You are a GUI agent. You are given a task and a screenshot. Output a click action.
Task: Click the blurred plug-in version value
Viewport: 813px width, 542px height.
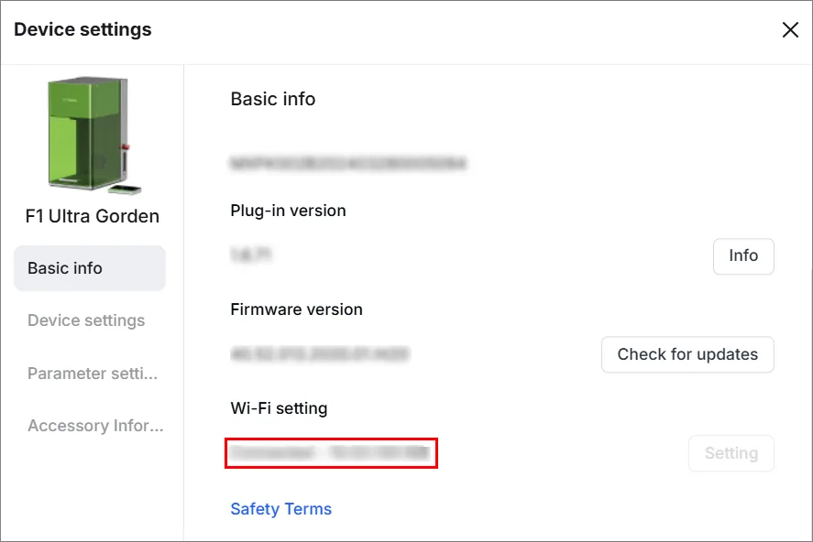251,255
